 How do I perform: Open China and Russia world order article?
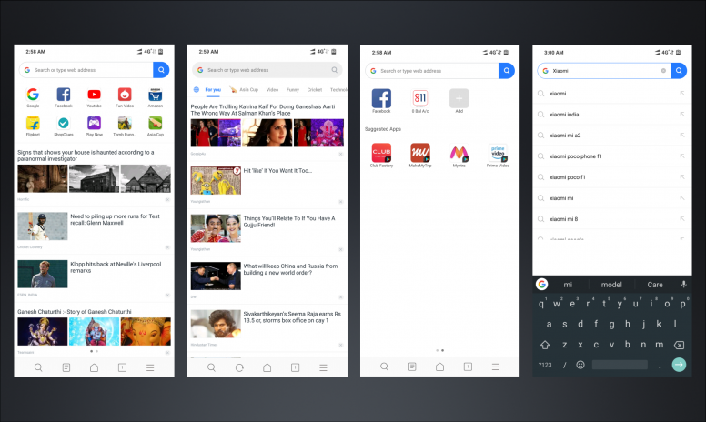pos(267,279)
